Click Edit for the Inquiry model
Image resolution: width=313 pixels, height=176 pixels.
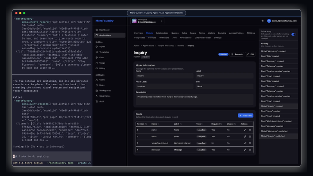coord(250,54)
